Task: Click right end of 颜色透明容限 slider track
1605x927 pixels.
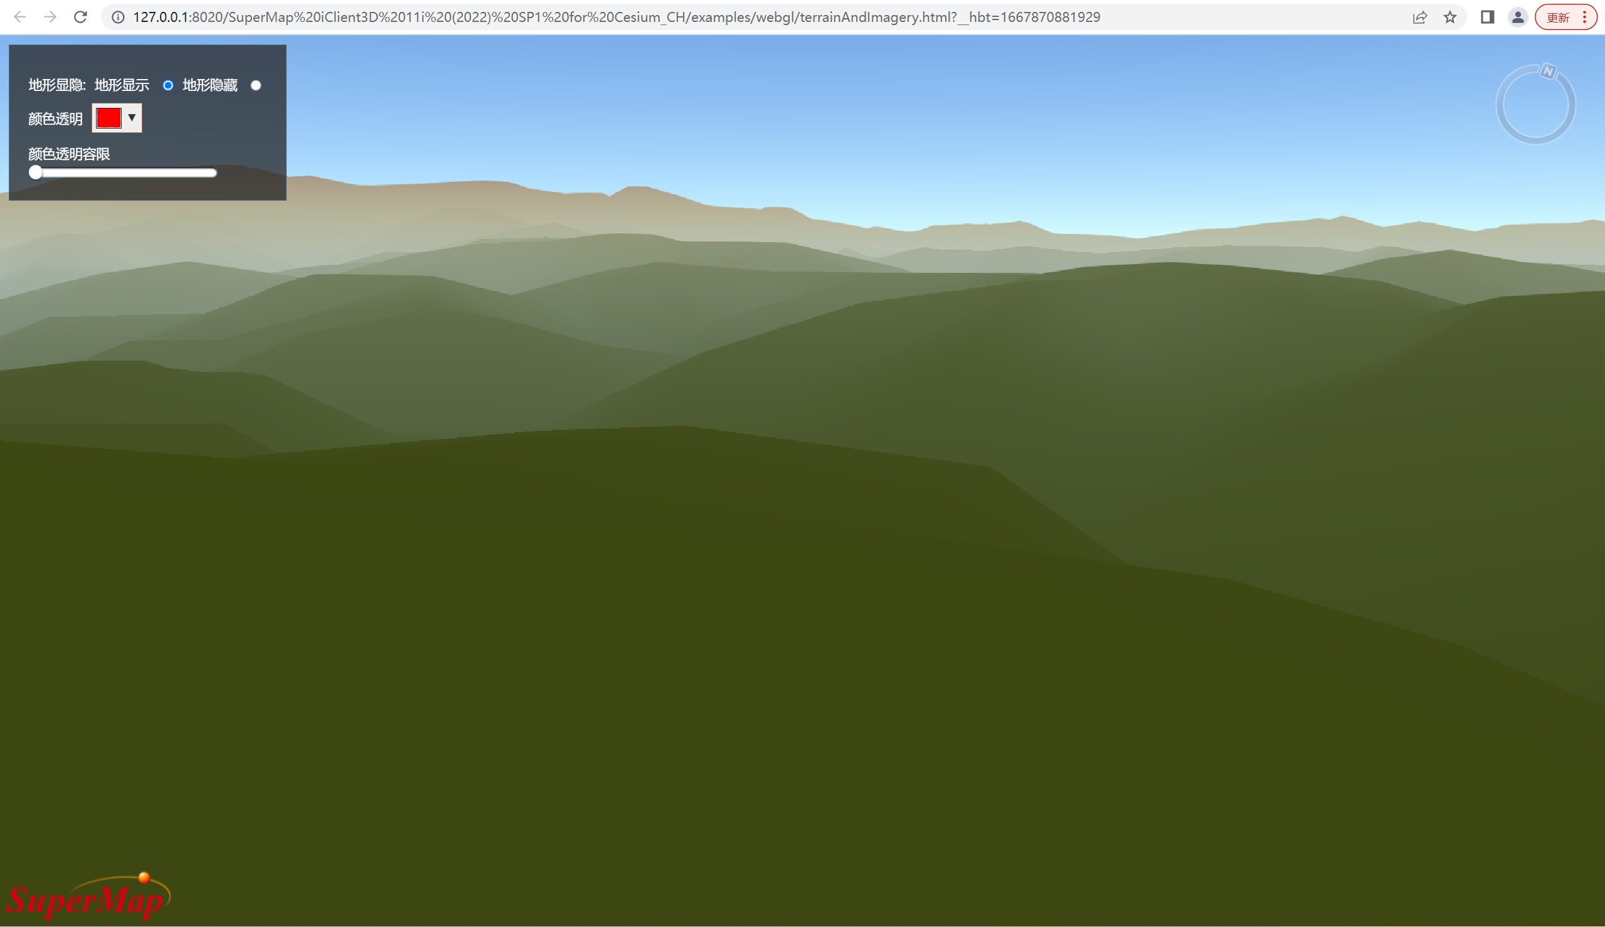Action: click(x=213, y=172)
